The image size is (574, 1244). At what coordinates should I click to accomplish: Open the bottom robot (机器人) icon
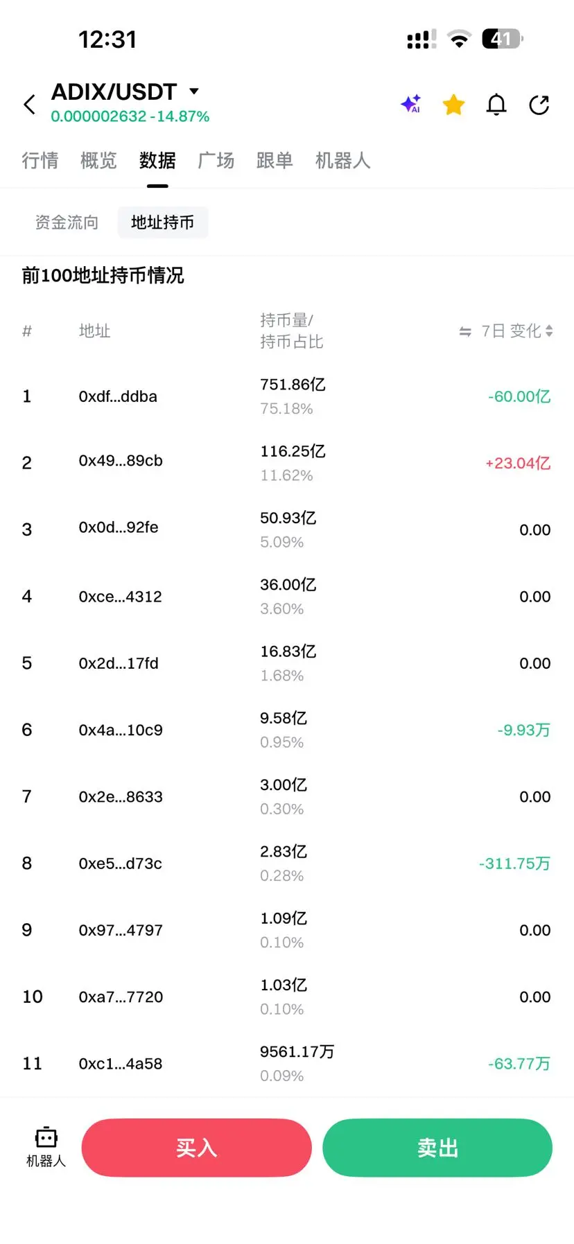(46, 1147)
